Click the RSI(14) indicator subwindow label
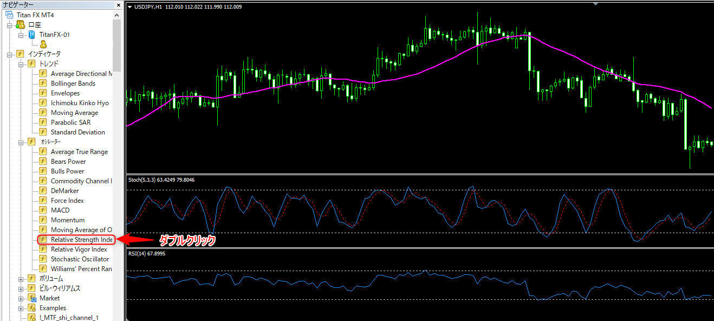 click(x=146, y=253)
